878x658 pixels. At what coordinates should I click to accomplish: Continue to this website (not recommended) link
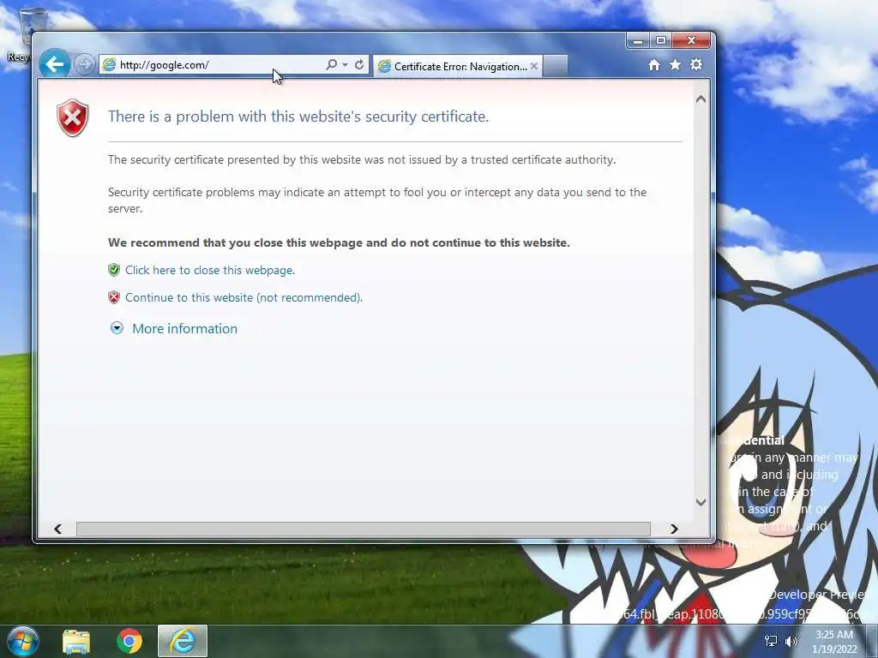pos(244,297)
